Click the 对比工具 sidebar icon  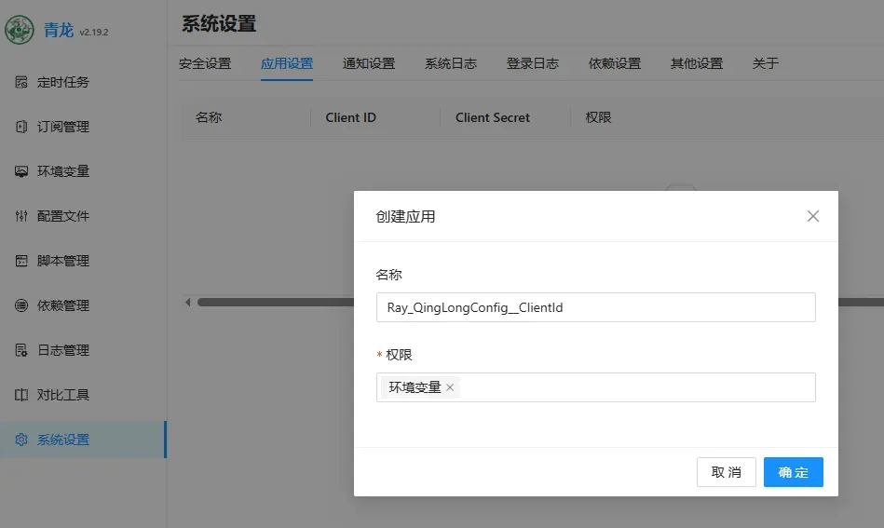coord(21,395)
